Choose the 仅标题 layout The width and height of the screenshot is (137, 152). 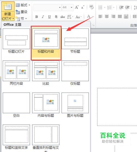click(75, 73)
